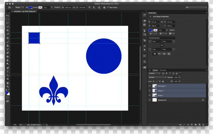This screenshot has height=134, width=213.
Task: Open the Kind filter dropdown
Action: [x=154, y=73]
